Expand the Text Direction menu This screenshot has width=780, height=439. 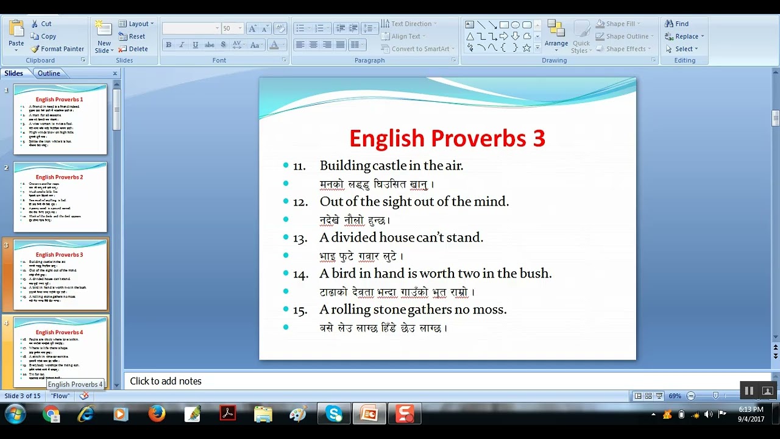click(x=409, y=24)
